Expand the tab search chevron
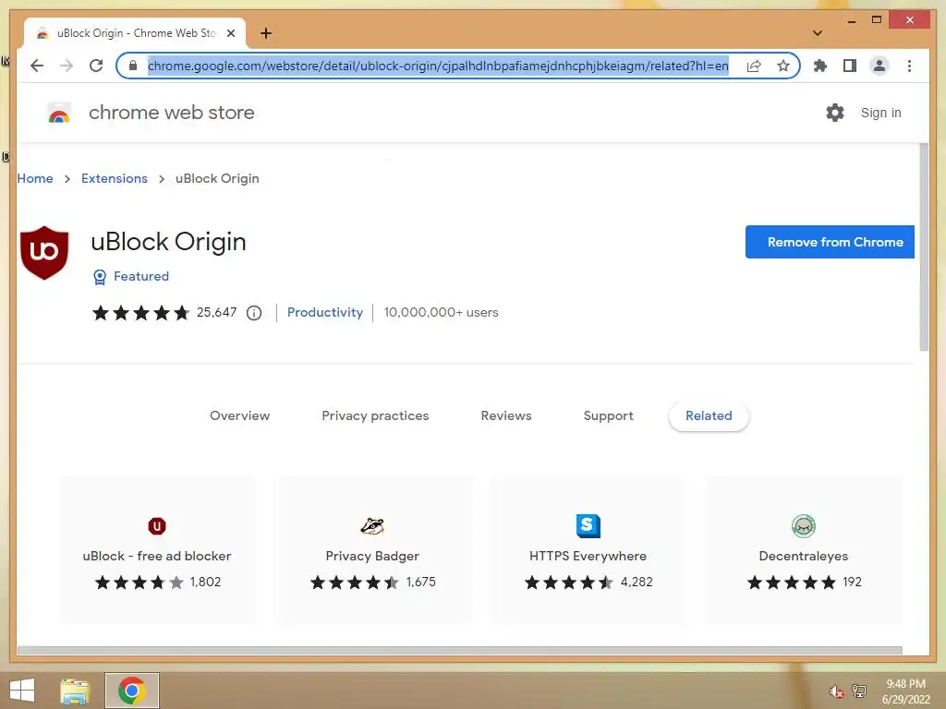This screenshot has height=709, width=946. (x=818, y=33)
